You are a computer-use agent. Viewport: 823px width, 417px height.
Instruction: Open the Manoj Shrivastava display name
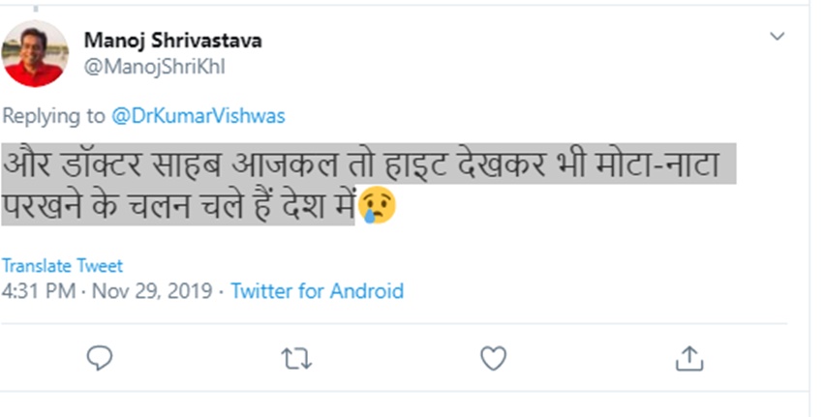[172, 41]
